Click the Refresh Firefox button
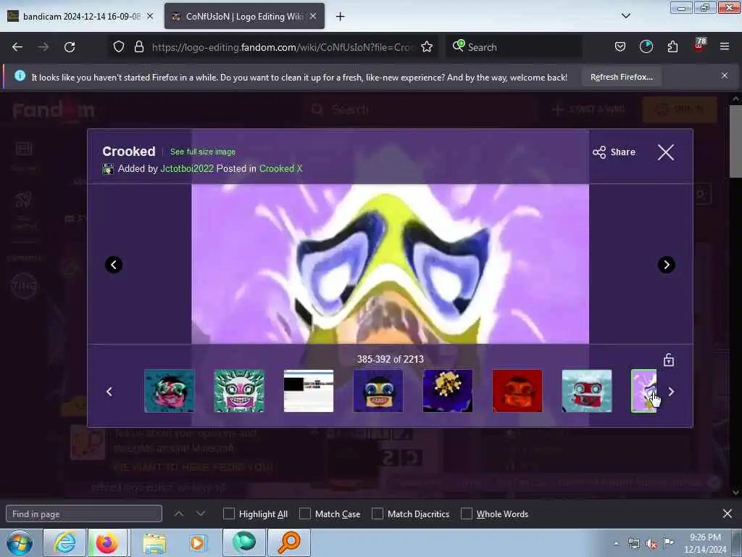Image resolution: width=742 pixels, height=557 pixels. point(621,77)
